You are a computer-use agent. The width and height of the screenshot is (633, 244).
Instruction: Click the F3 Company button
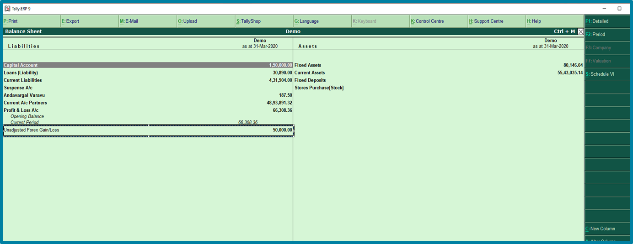point(607,47)
